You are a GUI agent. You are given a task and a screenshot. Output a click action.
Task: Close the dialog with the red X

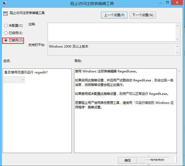(x=177, y=3)
